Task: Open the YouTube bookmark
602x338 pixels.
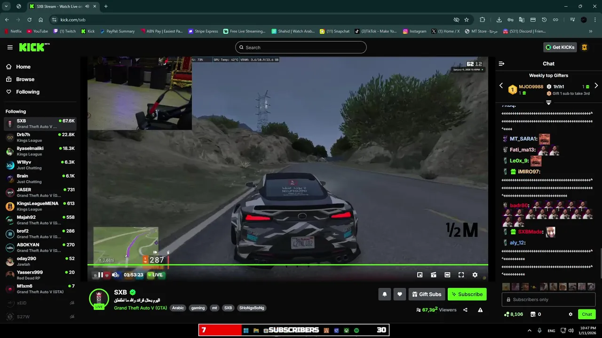Action: pyautogui.click(x=37, y=31)
